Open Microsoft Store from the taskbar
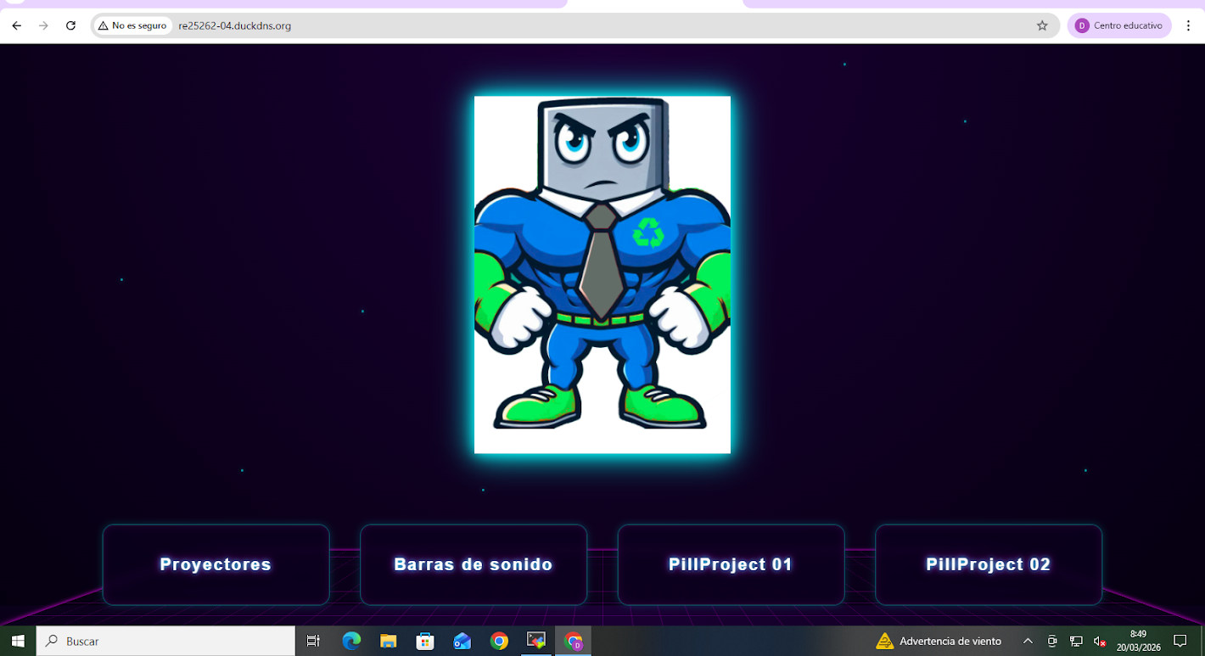The width and height of the screenshot is (1205, 656). coord(425,641)
